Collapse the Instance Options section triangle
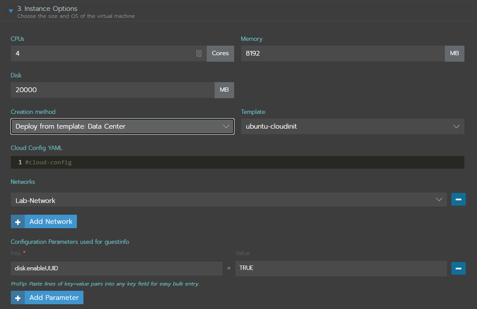477x309 pixels. click(11, 11)
